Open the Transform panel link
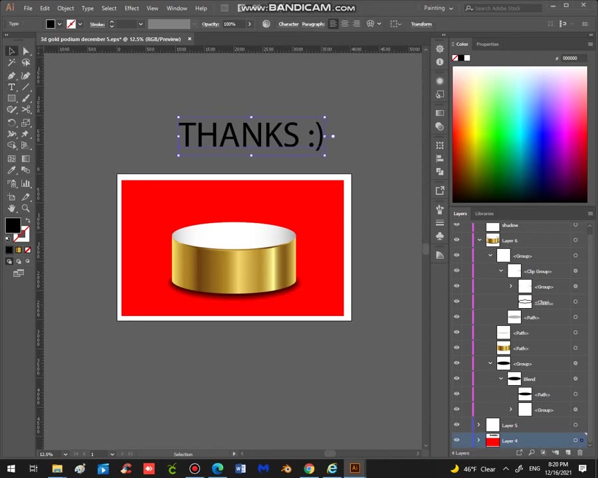 tap(421, 24)
